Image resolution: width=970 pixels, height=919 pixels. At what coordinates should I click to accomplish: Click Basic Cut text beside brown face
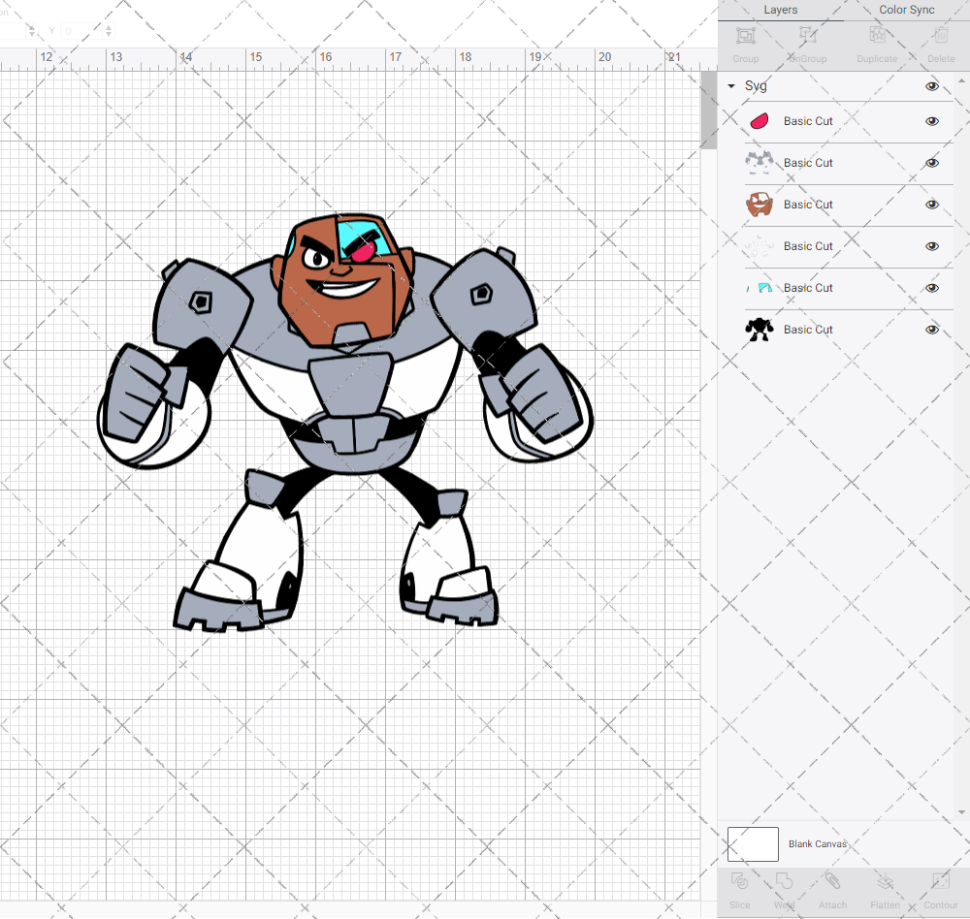pos(808,205)
